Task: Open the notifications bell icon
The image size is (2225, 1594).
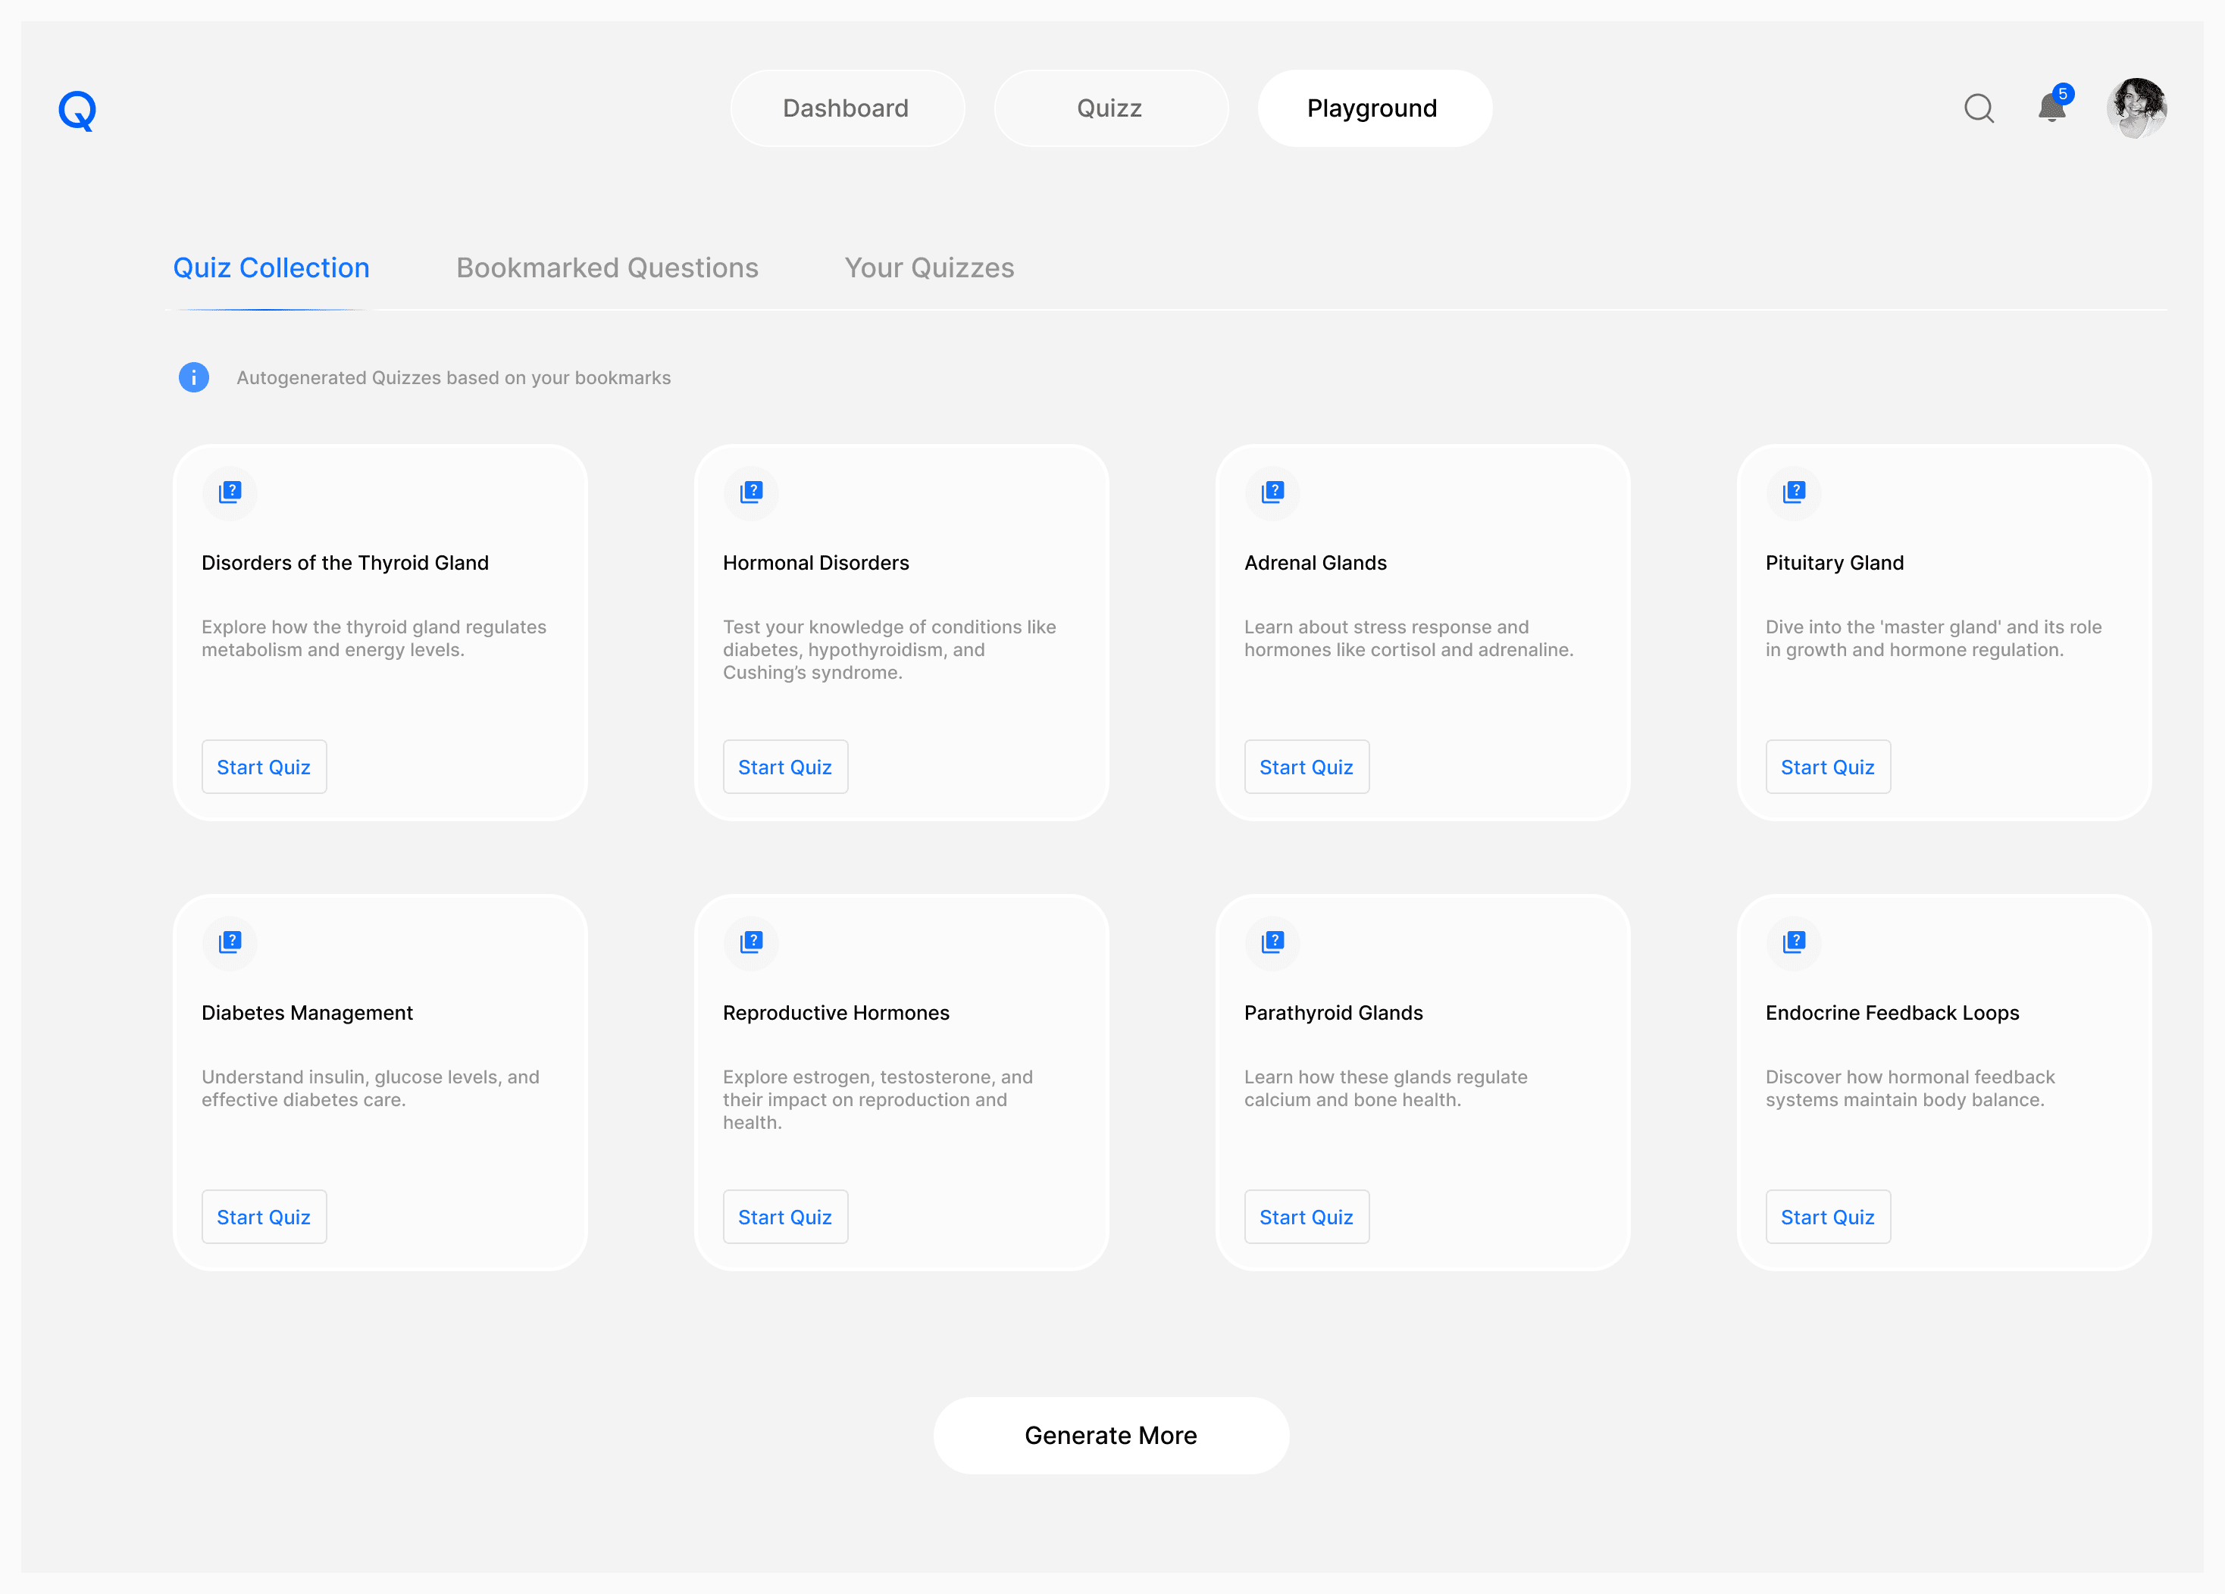Action: (2051, 107)
